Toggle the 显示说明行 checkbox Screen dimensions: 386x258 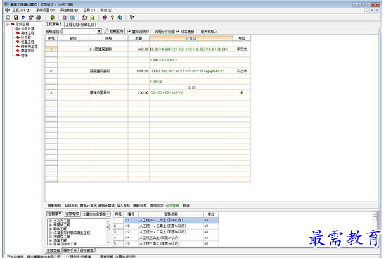pyautogui.click(x=129, y=32)
